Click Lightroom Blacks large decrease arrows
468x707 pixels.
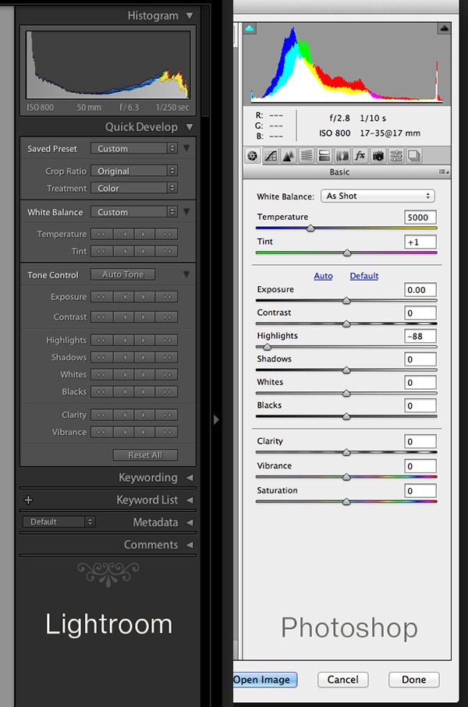[101, 391]
